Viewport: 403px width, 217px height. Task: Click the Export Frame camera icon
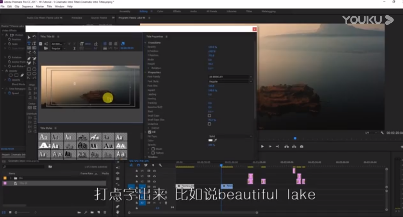[x=301, y=146]
